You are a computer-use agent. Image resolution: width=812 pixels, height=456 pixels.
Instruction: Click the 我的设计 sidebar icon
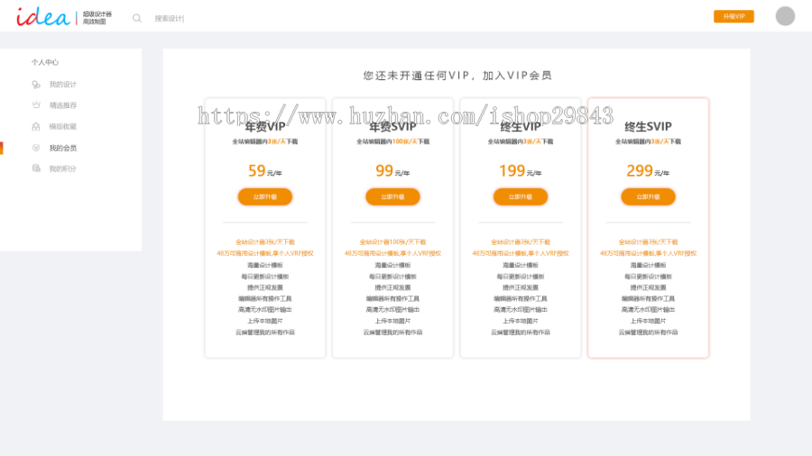pyautogui.click(x=36, y=85)
